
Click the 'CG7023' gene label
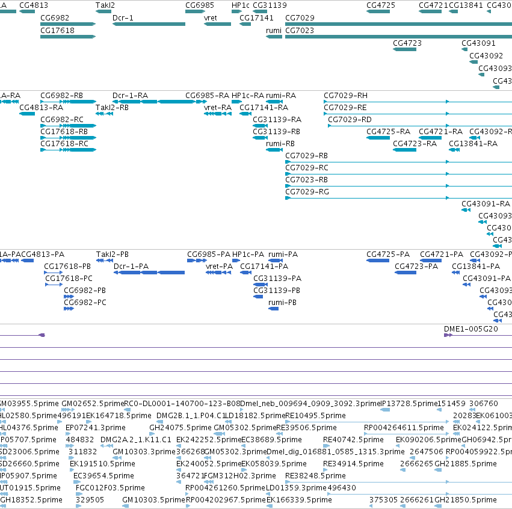[300, 30]
